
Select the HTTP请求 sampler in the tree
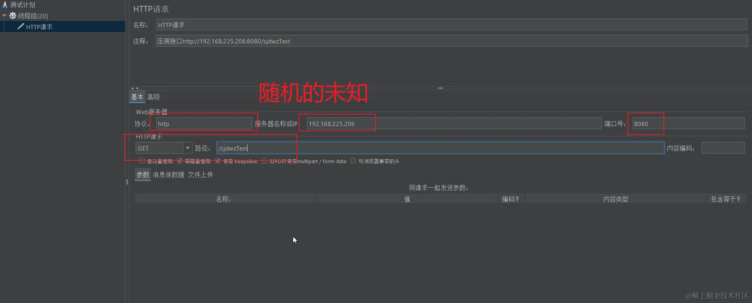tap(39, 27)
